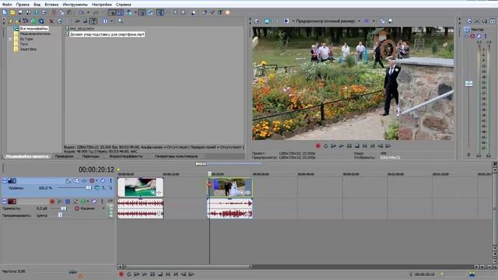This screenshot has width=498, height=280.
Task: Click the video track level slider handle
Action: click(x=88, y=188)
